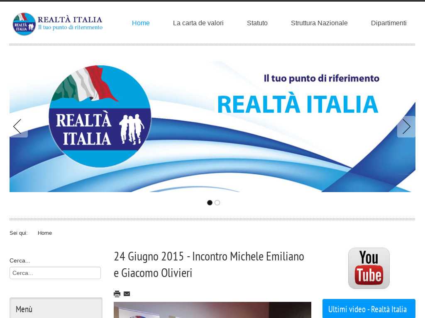Viewport: 425px width, 318px height.
Task: Open the Dipartimenti menu item
Action: 388,23
